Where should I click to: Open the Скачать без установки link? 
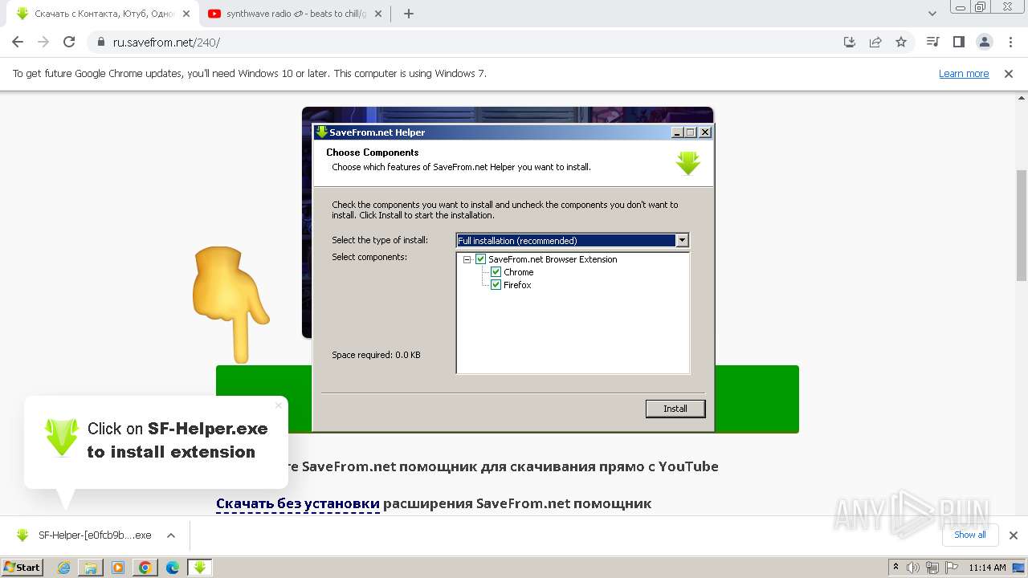[298, 504]
